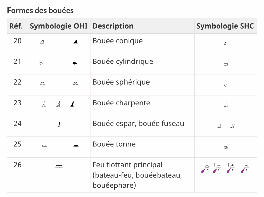Select the SHC pillar buoy symbol in row 23
Image resolution: width=264 pixels, height=197 pixels.
(x=226, y=105)
